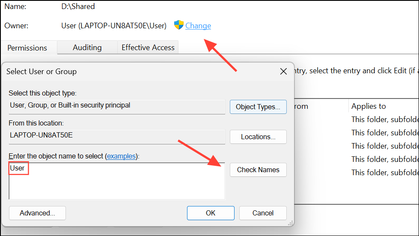Screen dimensions: 419x236
Task: Click the dialog's resize grip corner
Action: tap(291, 223)
